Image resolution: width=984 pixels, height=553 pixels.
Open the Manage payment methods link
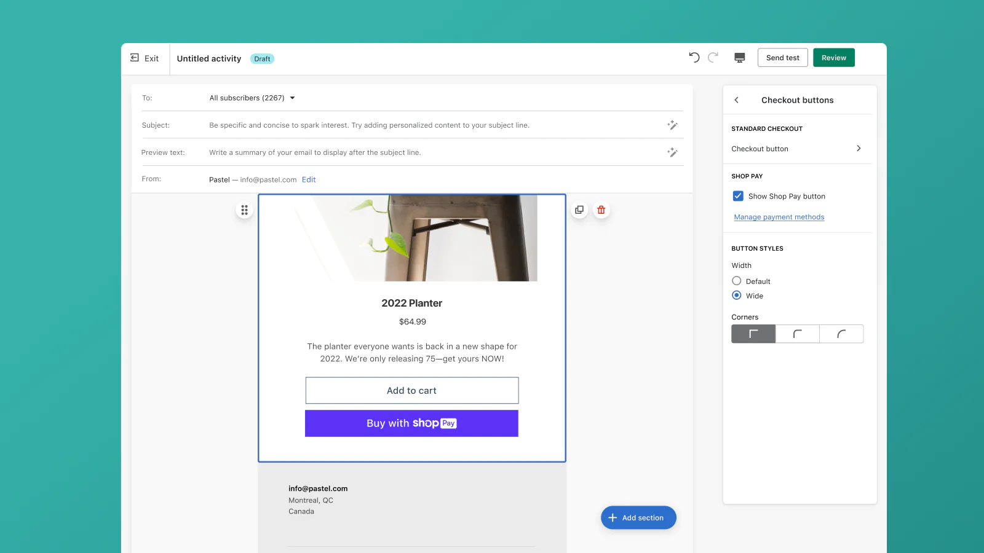779,217
